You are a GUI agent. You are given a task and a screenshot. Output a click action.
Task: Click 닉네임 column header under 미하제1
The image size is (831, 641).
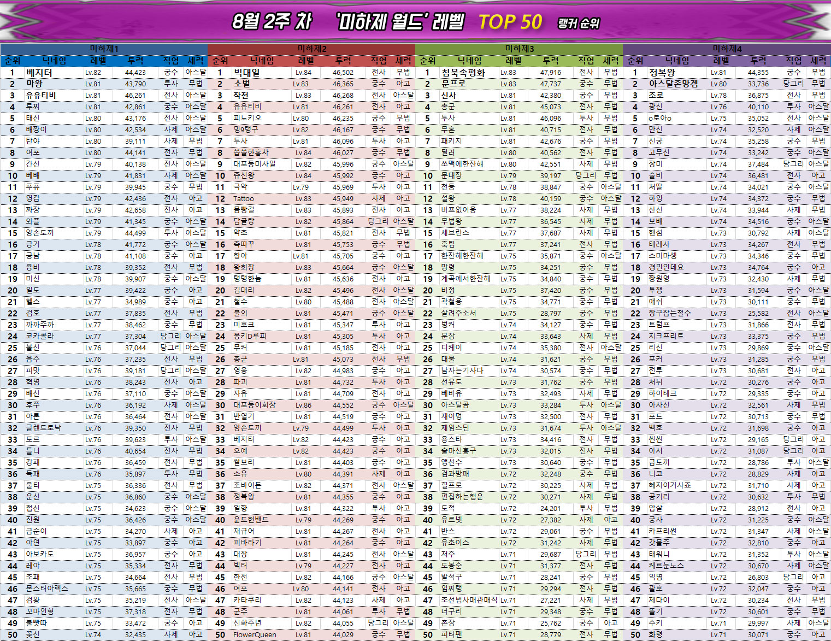click(54, 61)
